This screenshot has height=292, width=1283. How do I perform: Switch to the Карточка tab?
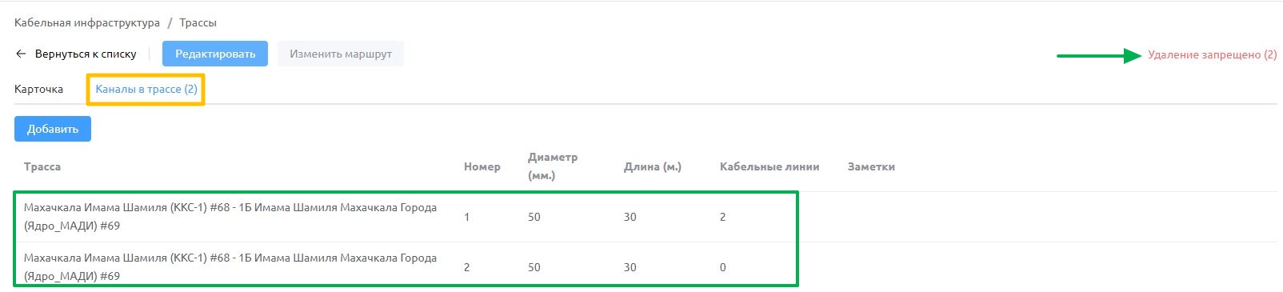click(x=38, y=89)
